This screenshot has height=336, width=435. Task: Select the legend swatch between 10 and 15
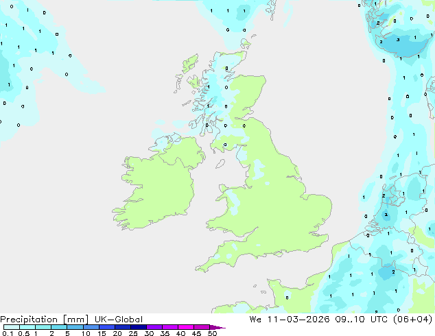pos(91,327)
